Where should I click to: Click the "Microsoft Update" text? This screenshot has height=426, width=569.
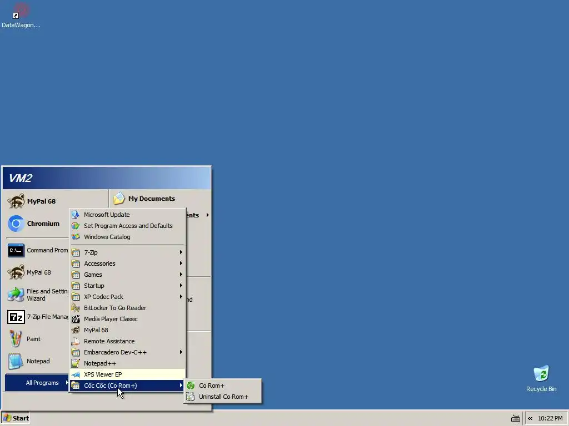click(x=107, y=215)
